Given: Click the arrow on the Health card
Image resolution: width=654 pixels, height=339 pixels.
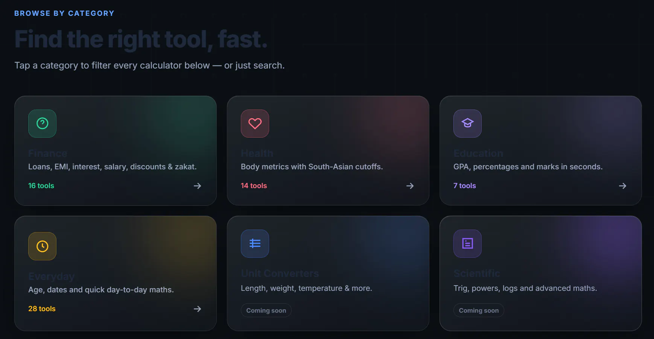Looking at the screenshot, I should coord(410,186).
